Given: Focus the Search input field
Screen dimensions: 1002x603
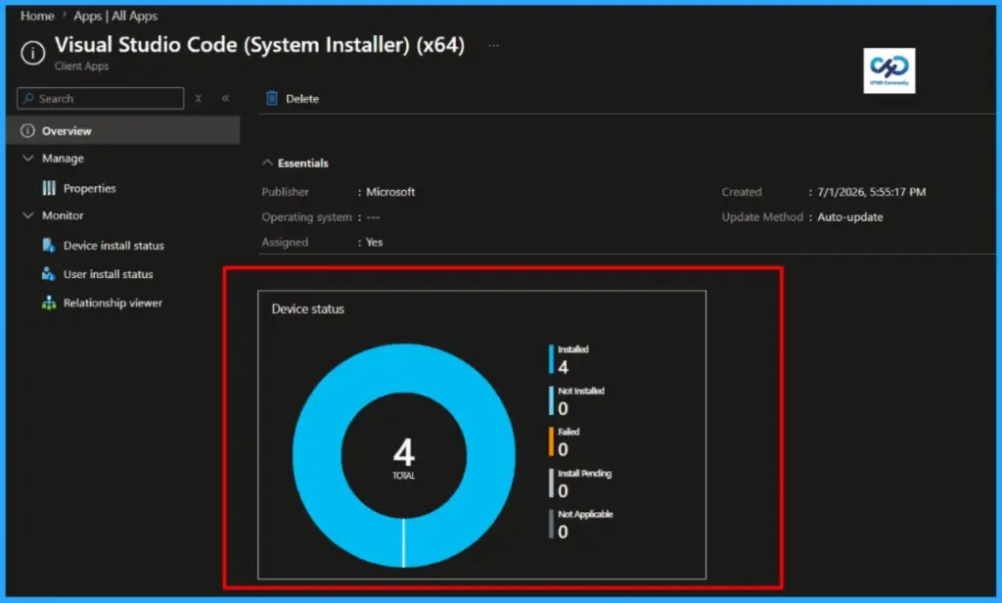Looking at the screenshot, I should 101,99.
